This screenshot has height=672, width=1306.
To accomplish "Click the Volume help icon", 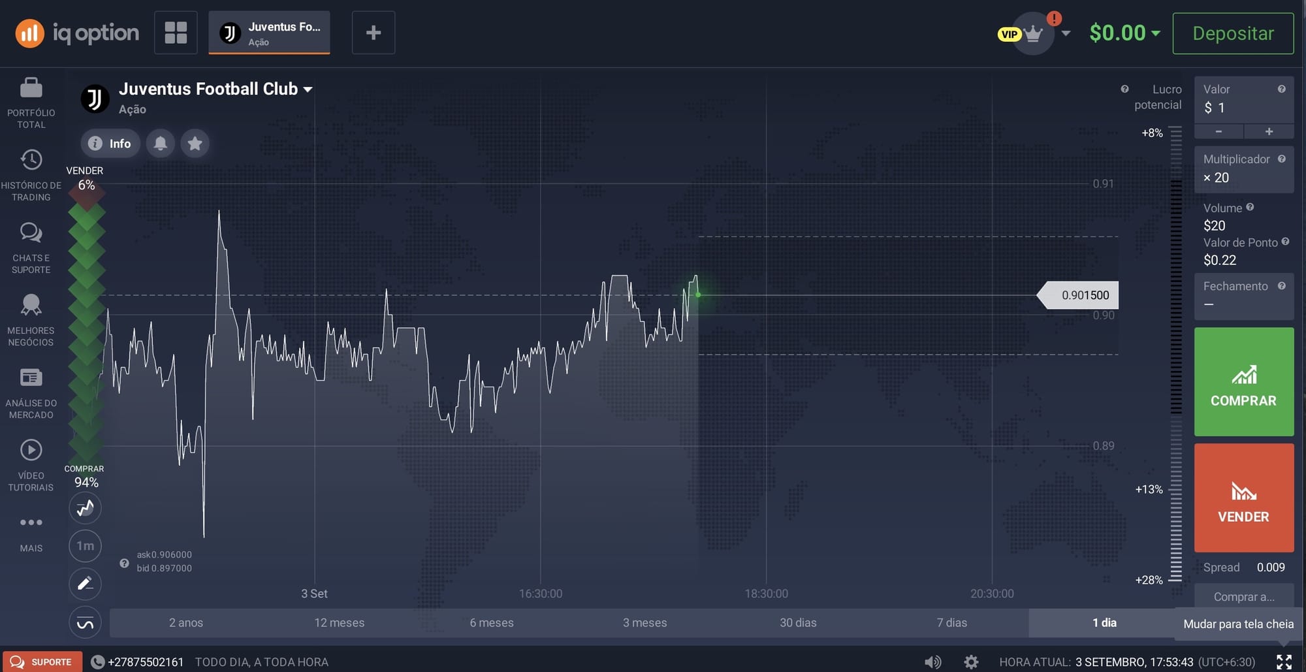I will pos(1250,207).
